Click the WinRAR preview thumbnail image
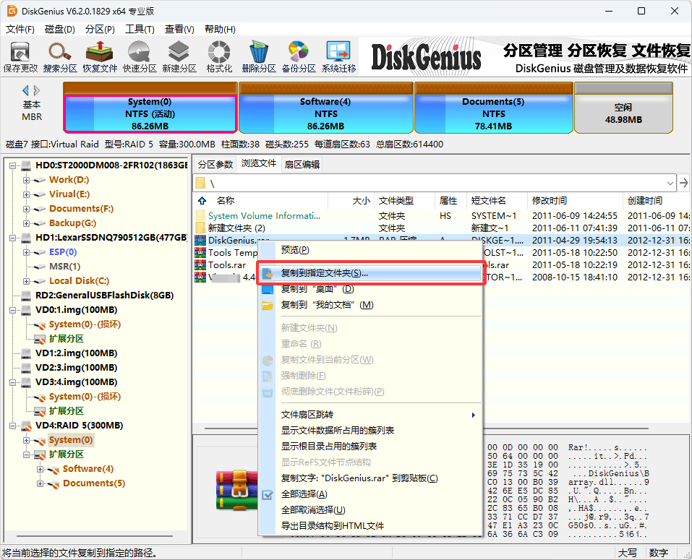The image size is (692, 560). (x=236, y=491)
